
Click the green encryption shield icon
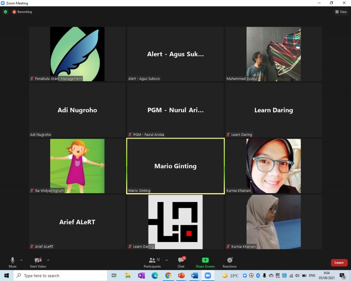tap(5, 12)
